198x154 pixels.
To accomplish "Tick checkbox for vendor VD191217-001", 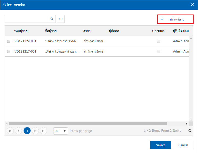I will (9, 52).
